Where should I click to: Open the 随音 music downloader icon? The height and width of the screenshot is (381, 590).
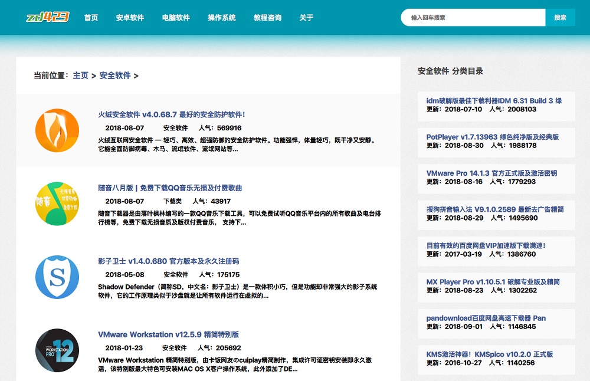tap(57, 204)
